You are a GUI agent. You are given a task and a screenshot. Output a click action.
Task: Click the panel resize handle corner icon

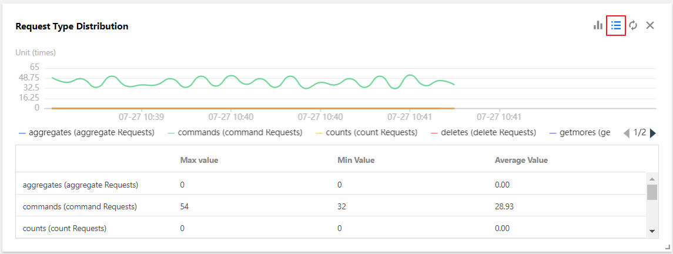(x=667, y=247)
